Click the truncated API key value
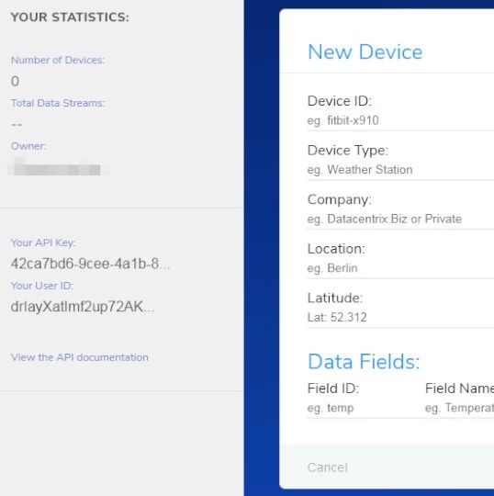The width and height of the screenshot is (494, 496). click(91, 264)
